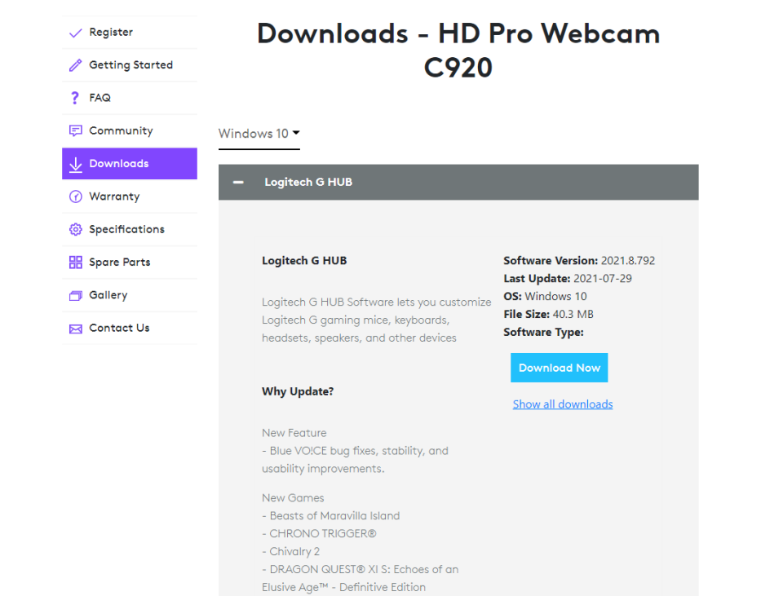
Task: Follow the Show all downloads link
Action: [563, 404]
